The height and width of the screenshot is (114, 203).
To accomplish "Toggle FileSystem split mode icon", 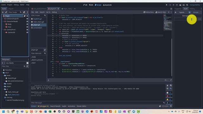I will click(28, 63).
